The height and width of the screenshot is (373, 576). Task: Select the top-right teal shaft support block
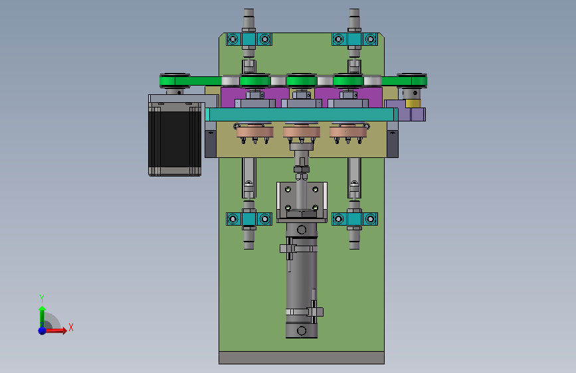355,39
